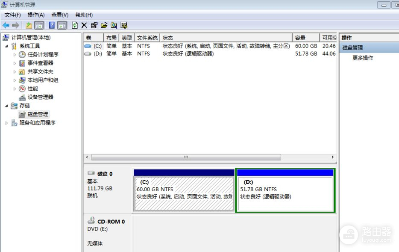Click the magnifier search toolbar icon
This screenshot has width=399, height=252.
tap(114, 25)
